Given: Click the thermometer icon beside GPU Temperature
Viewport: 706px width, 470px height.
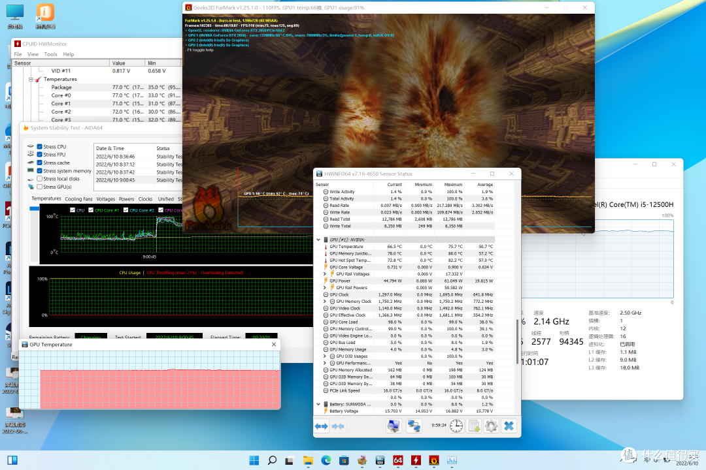Looking at the screenshot, I should 326,247.
